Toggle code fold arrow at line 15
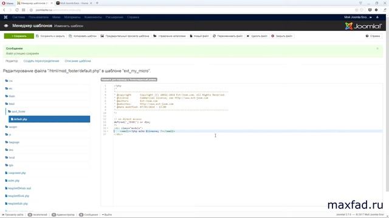Screen dimensions: 389x218 pyautogui.click(x=108, y=128)
